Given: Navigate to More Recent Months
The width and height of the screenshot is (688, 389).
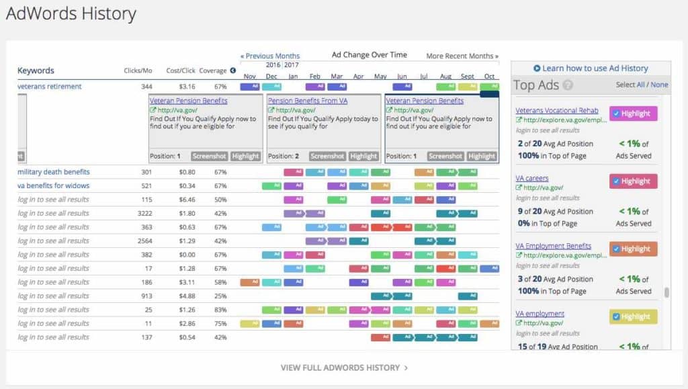Looking at the screenshot, I should pyautogui.click(x=462, y=56).
